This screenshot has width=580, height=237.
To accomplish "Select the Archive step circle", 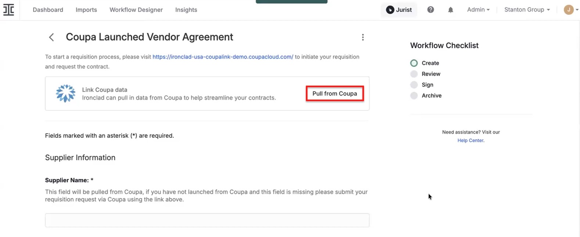I will 414,96.
